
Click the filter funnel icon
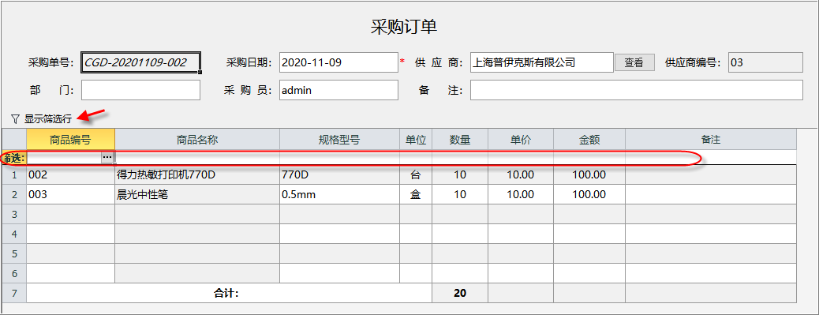point(15,119)
